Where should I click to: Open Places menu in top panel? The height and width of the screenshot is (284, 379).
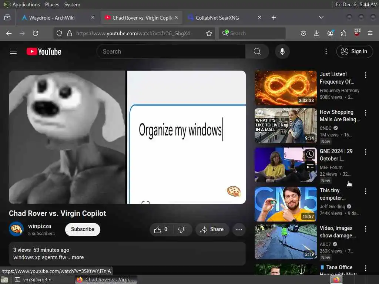[x=52, y=4]
